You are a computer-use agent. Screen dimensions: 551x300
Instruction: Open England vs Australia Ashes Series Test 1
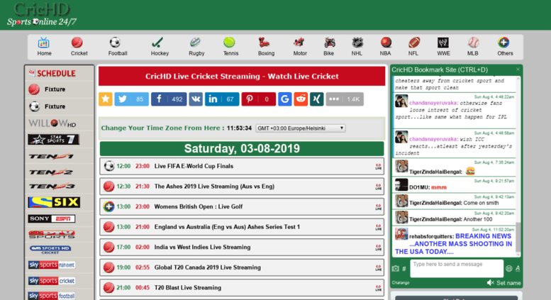(242, 227)
